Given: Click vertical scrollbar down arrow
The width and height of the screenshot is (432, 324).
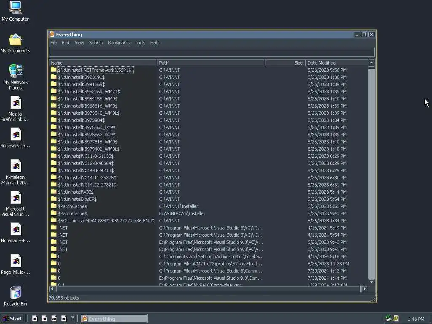Looking at the screenshot, I should click(371, 282).
